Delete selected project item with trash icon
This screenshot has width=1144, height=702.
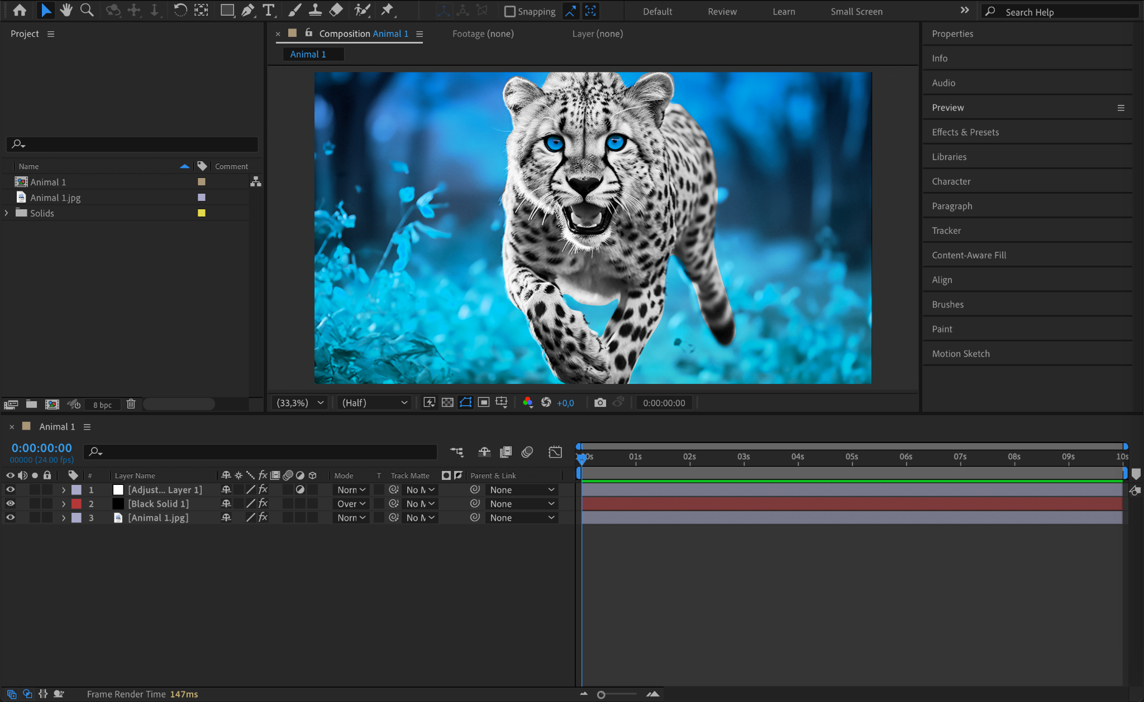pos(131,404)
